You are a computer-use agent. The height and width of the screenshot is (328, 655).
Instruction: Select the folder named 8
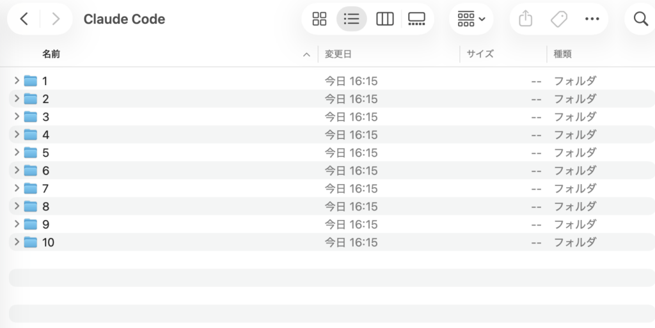click(45, 207)
